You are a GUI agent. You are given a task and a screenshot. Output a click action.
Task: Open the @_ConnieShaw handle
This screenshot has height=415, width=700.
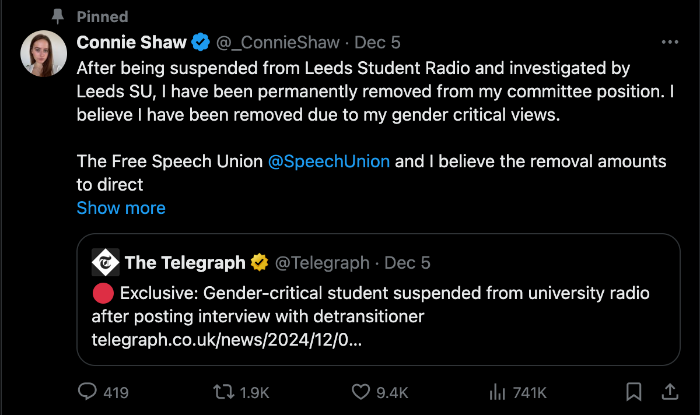278,43
